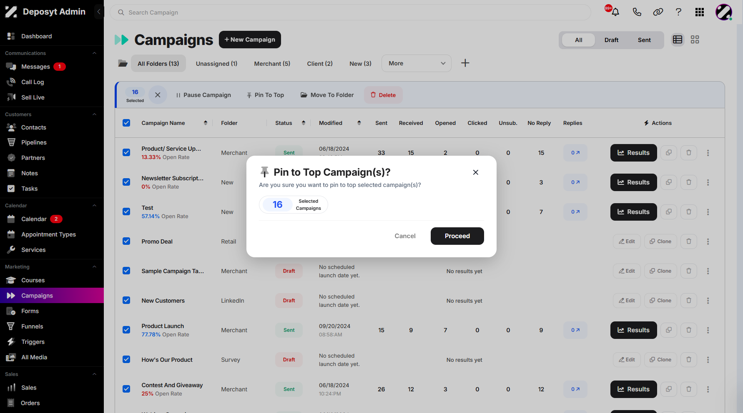Open replies link for Contest And Giveaway
The height and width of the screenshot is (413, 743).
pos(575,389)
